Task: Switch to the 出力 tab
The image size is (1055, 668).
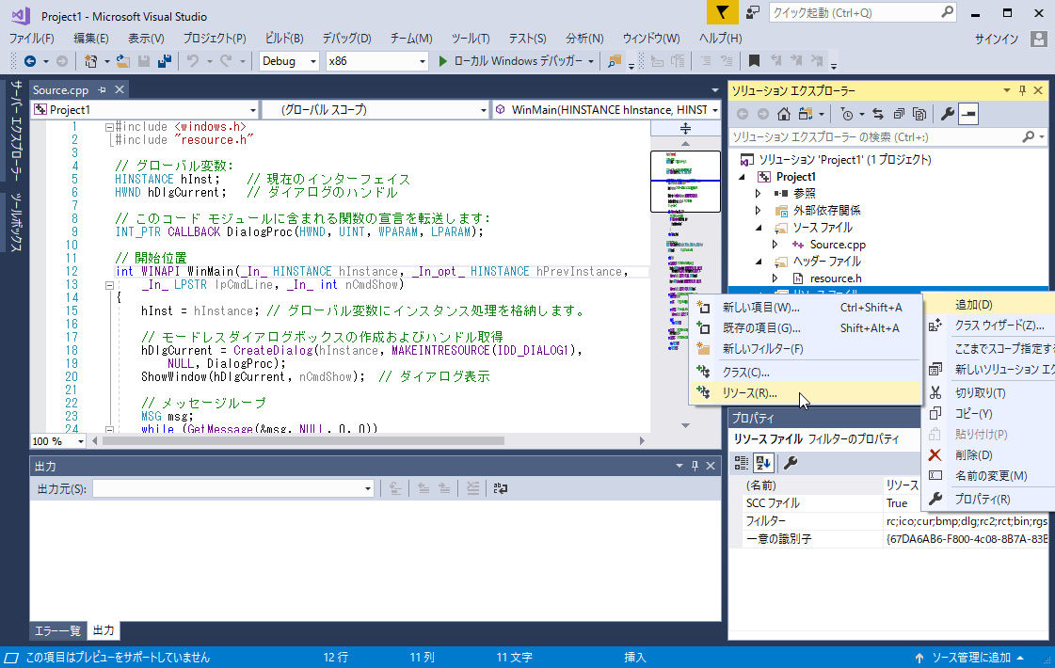Action: [103, 630]
